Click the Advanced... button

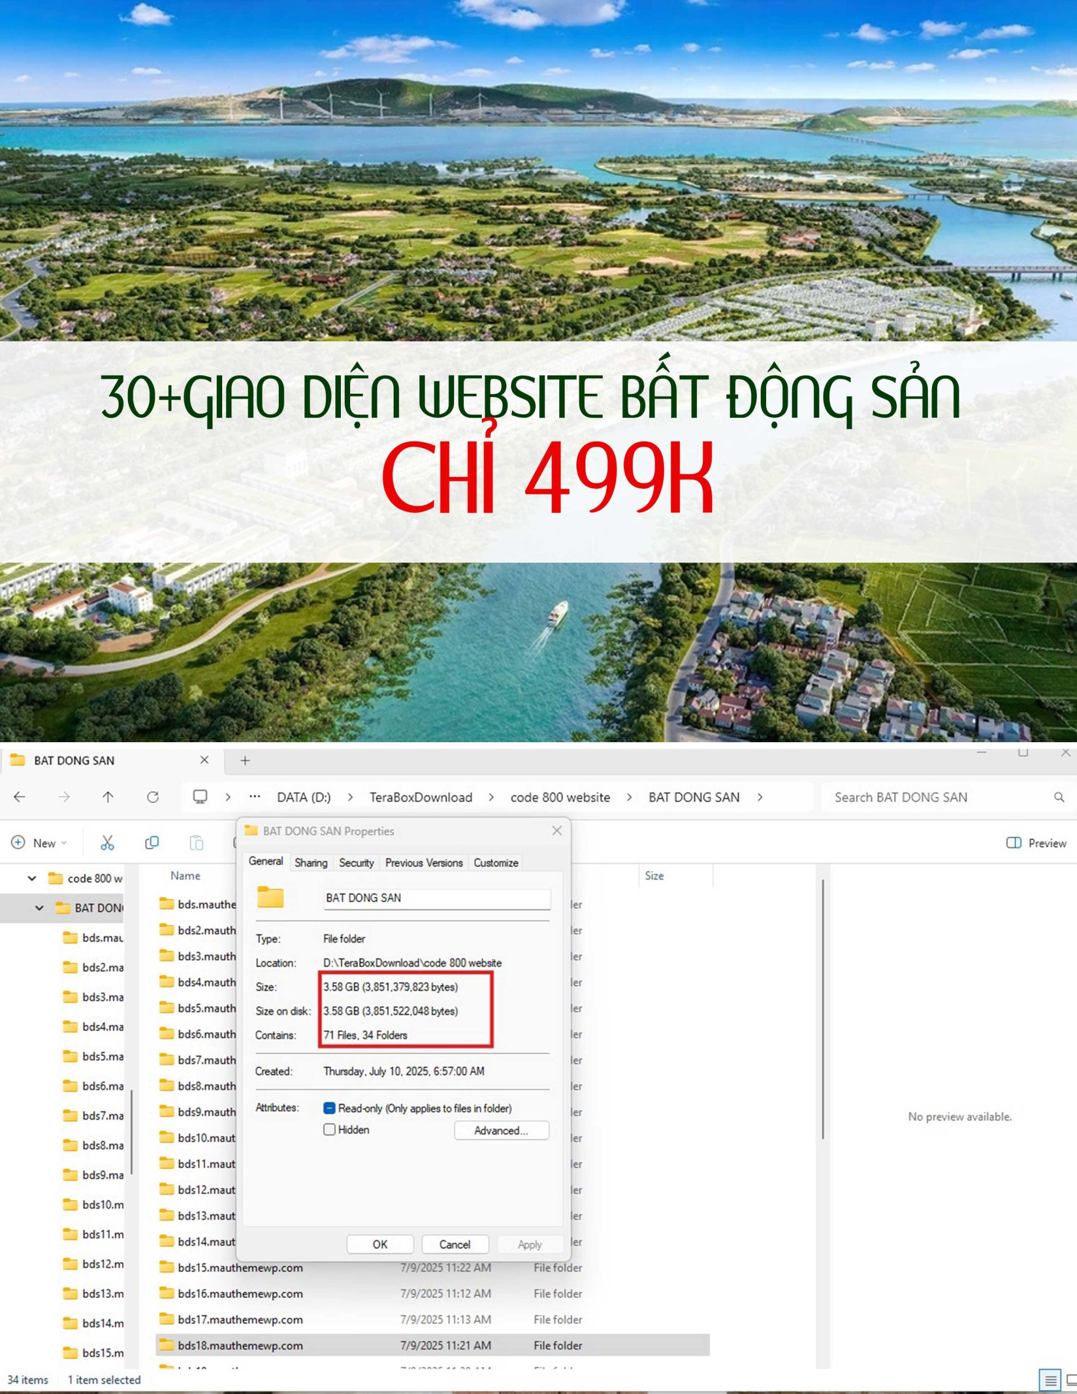pos(501,1130)
